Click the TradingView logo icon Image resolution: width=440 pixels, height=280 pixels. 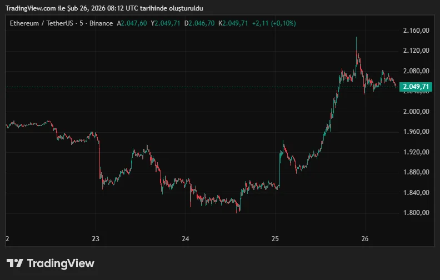coord(14,263)
